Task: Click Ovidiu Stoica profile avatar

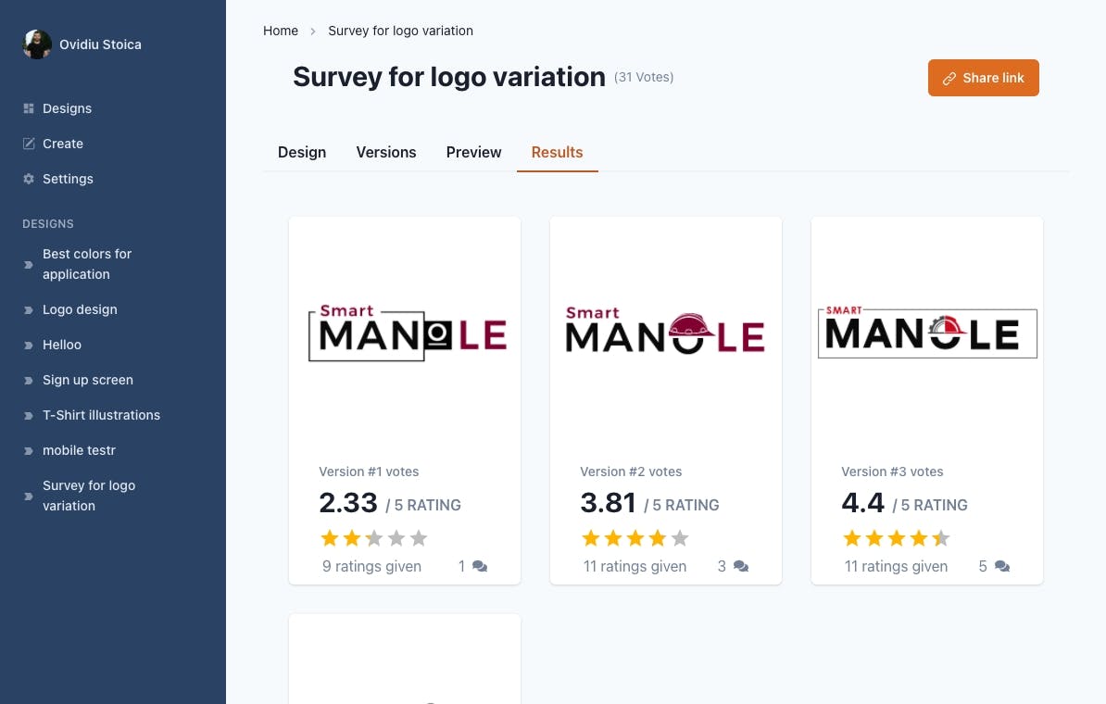Action: [x=37, y=44]
